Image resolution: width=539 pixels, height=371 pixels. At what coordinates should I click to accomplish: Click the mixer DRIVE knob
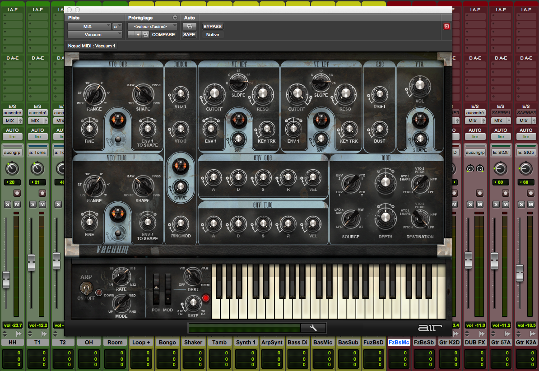click(x=180, y=187)
